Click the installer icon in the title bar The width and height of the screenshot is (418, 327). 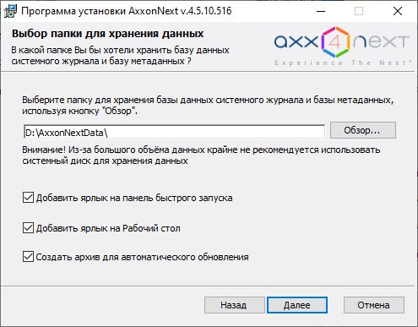(10, 12)
